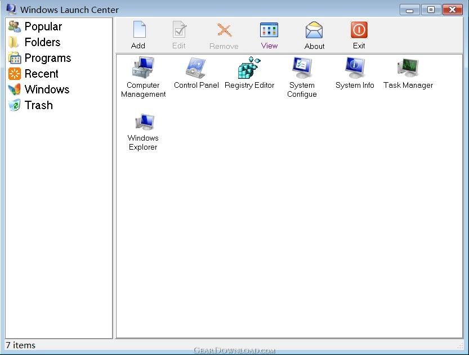Open the Windows Explorer icon

click(x=145, y=122)
